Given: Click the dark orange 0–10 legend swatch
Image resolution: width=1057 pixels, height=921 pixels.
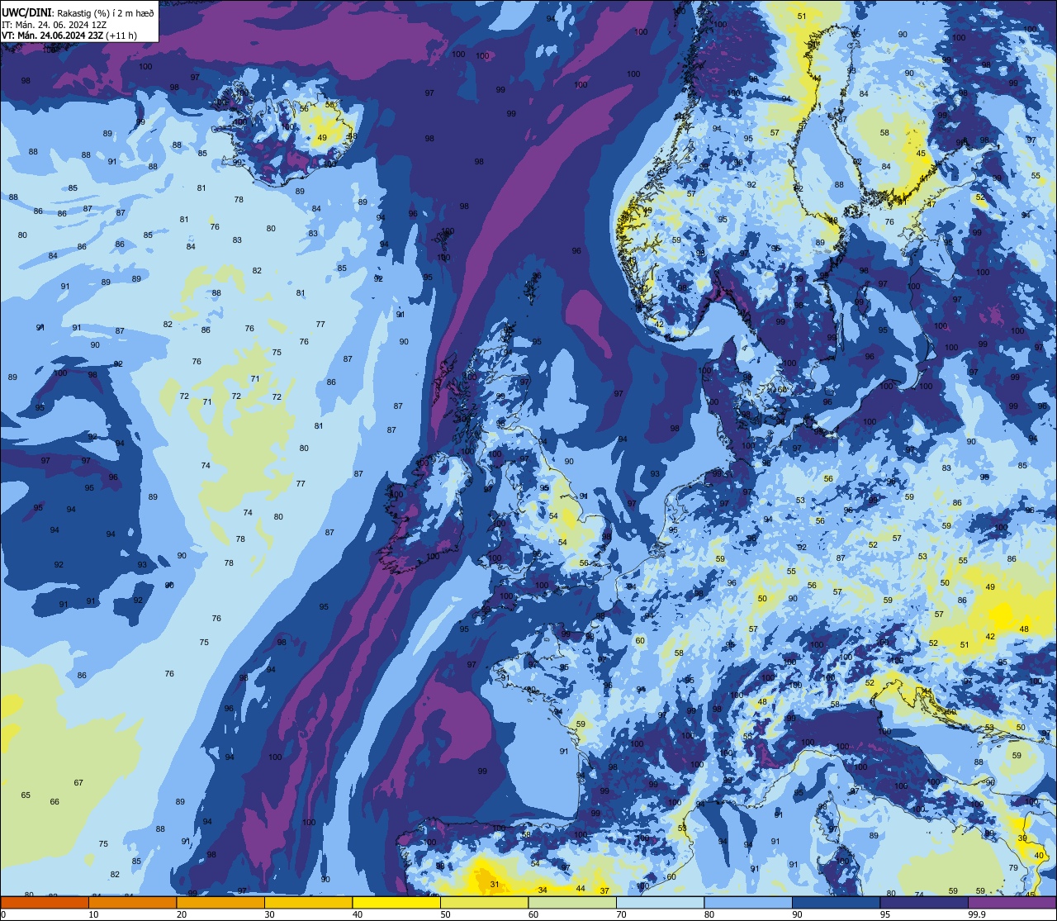Looking at the screenshot, I should point(45,903).
